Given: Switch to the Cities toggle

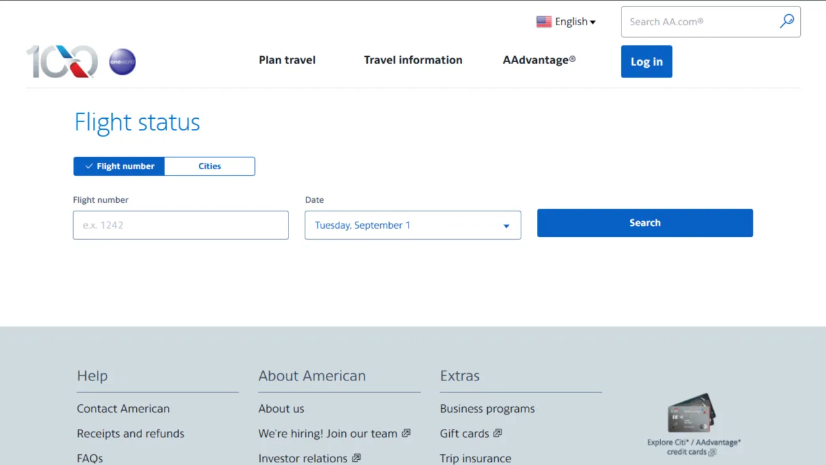Looking at the screenshot, I should coord(210,166).
